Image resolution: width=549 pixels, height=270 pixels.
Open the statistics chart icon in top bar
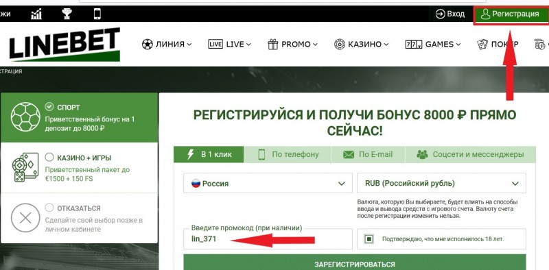(36, 14)
